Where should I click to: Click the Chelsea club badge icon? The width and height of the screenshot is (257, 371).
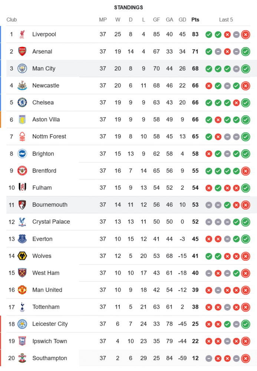22,103
